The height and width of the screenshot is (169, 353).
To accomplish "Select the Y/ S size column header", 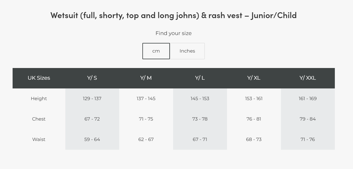I will point(92,78).
